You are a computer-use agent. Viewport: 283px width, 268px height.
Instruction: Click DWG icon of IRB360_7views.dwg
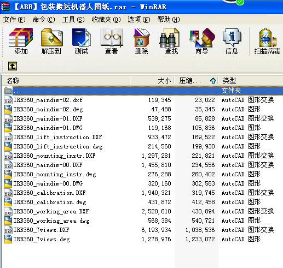[8, 239]
